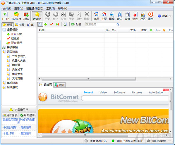This screenshot has width=175, height=145.
Task: Filter by completed tasks red checkmark icon
Action: pyautogui.click(x=52, y=24)
